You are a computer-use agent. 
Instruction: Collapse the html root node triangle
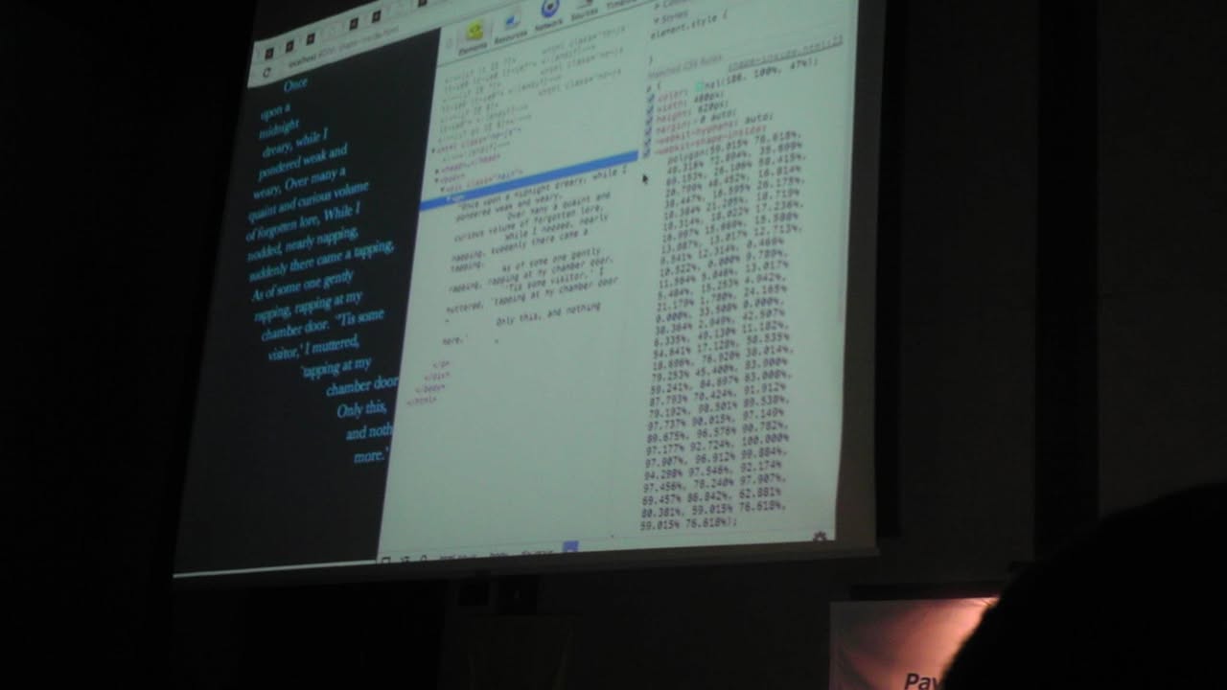pyautogui.click(x=432, y=149)
